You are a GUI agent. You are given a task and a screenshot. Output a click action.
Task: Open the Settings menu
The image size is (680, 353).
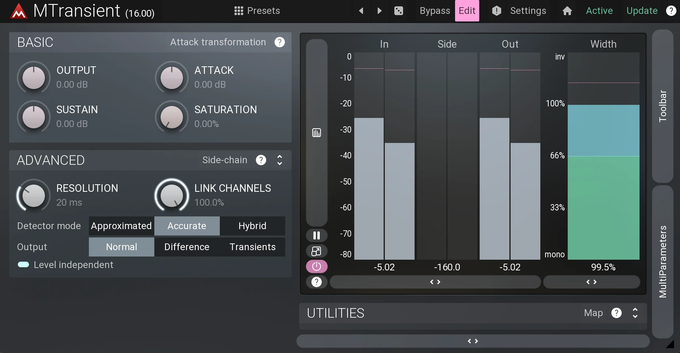pos(528,11)
